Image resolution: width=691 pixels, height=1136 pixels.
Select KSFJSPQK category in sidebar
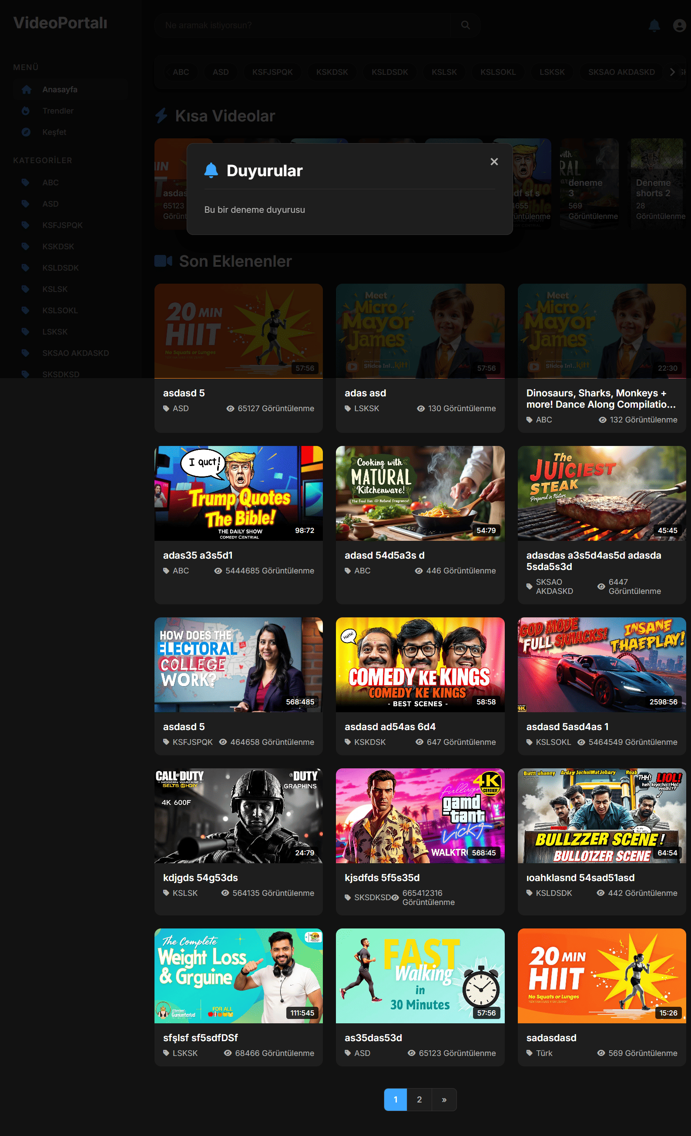pyautogui.click(x=70, y=225)
